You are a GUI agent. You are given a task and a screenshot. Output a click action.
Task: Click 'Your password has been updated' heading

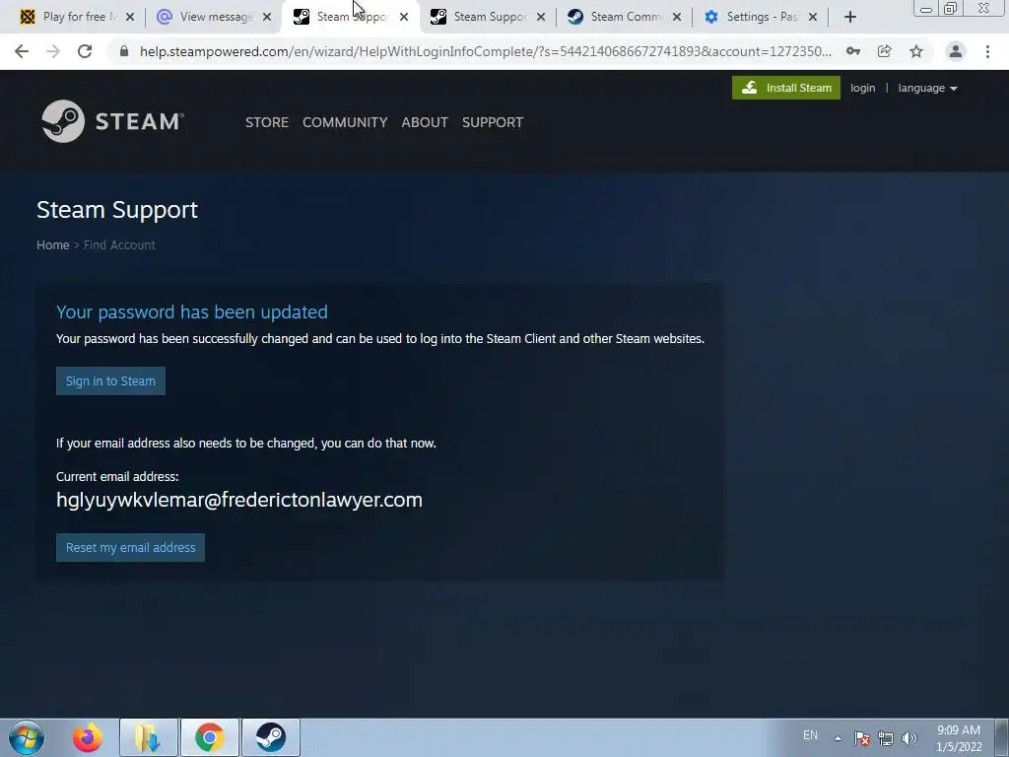click(192, 312)
